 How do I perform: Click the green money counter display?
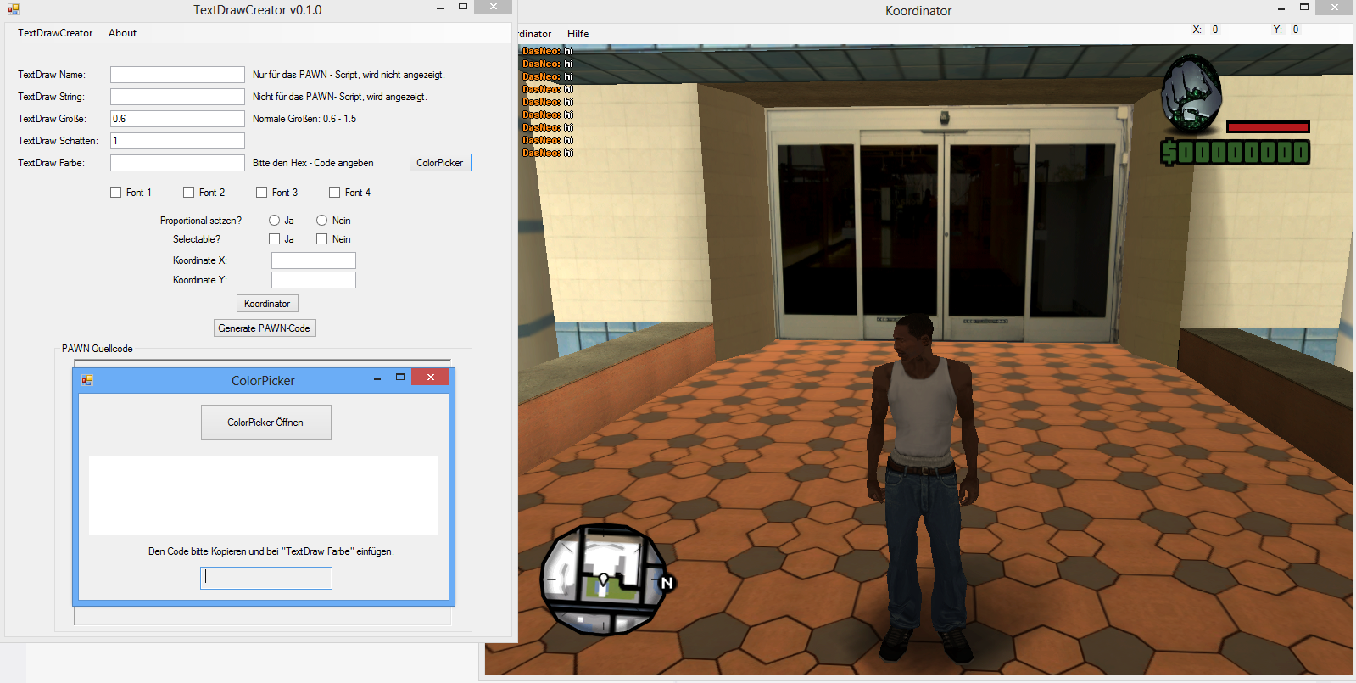(x=1235, y=153)
